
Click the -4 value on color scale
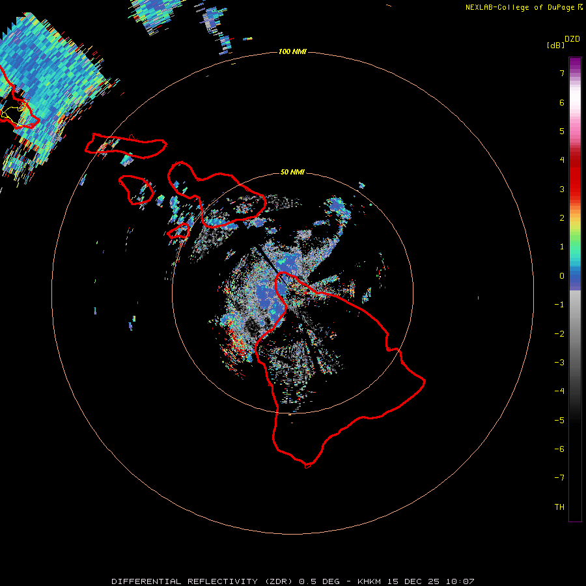coord(559,391)
